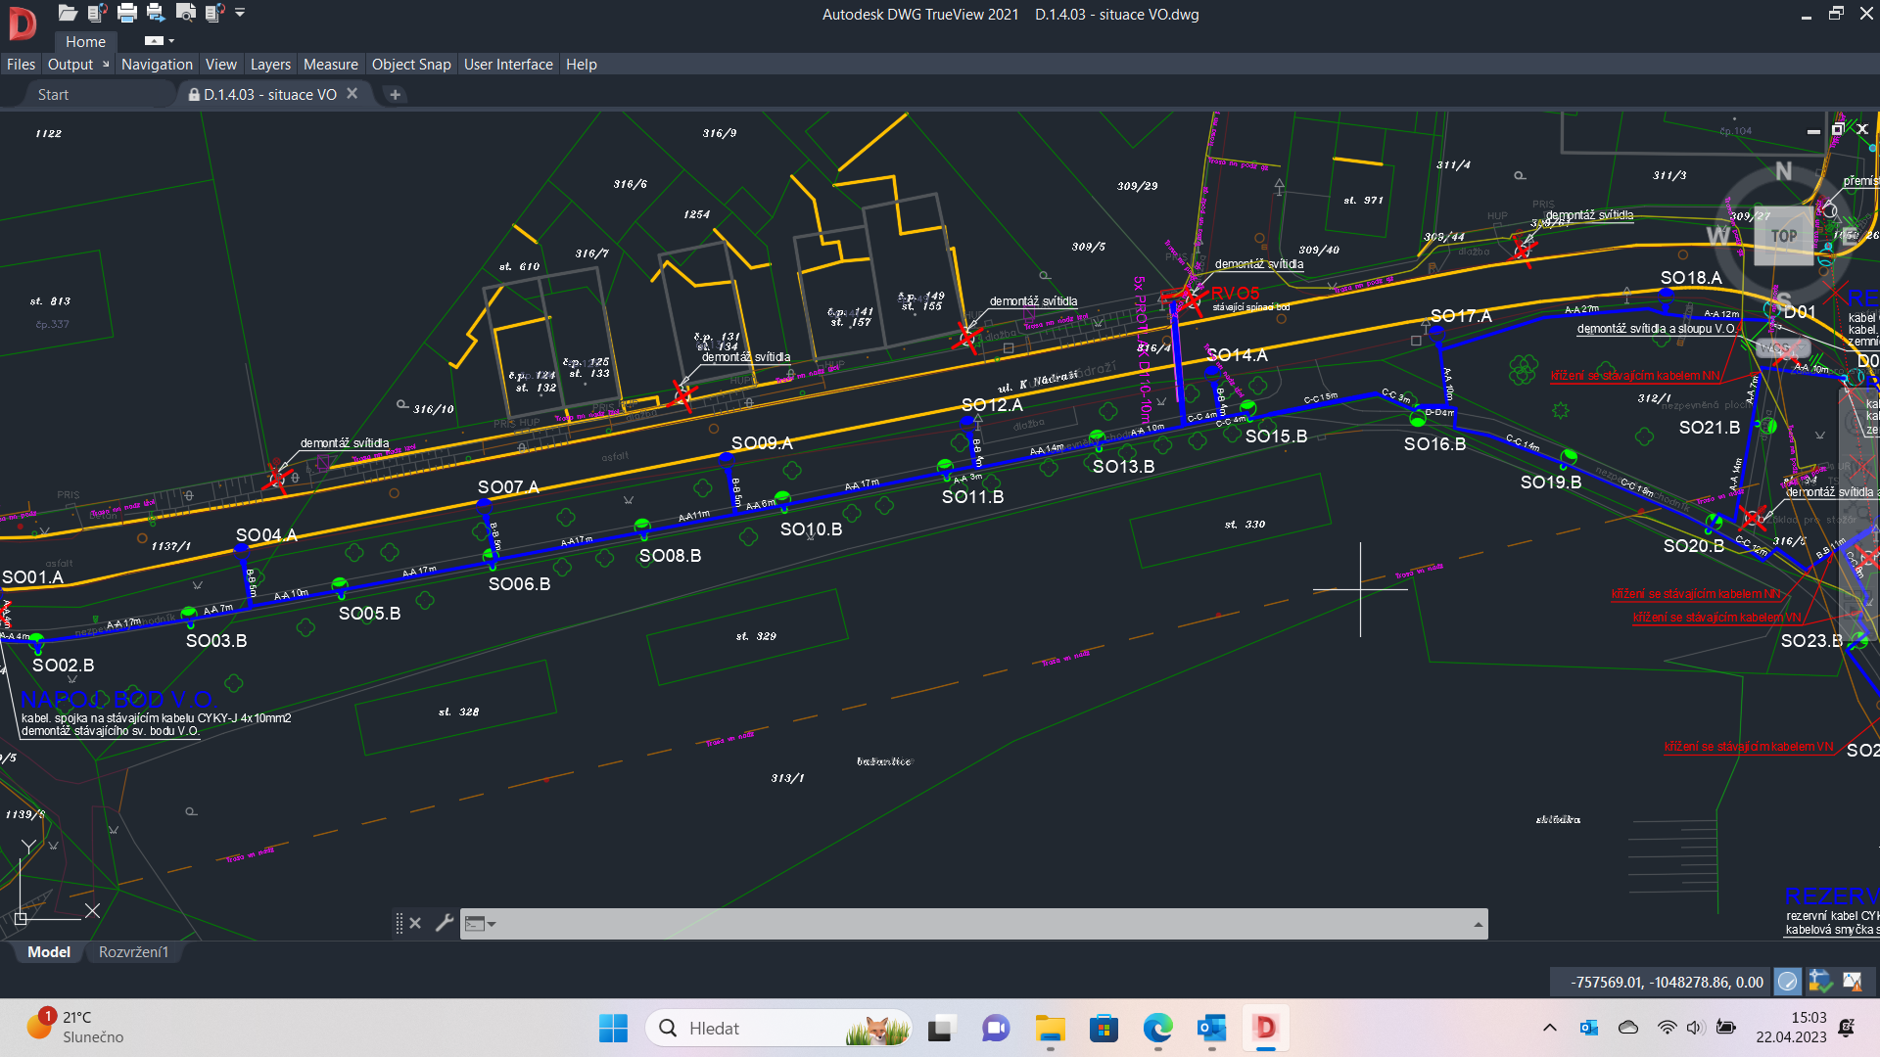Image resolution: width=1880 pixels, height=1057 pixels.
Task: Open Outlook from the taskbar
Action: (1211, 1028)
